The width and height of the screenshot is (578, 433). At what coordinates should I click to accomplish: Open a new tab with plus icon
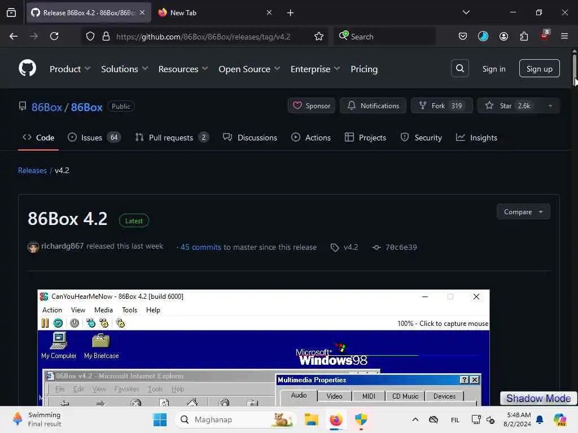coord(291,13)
